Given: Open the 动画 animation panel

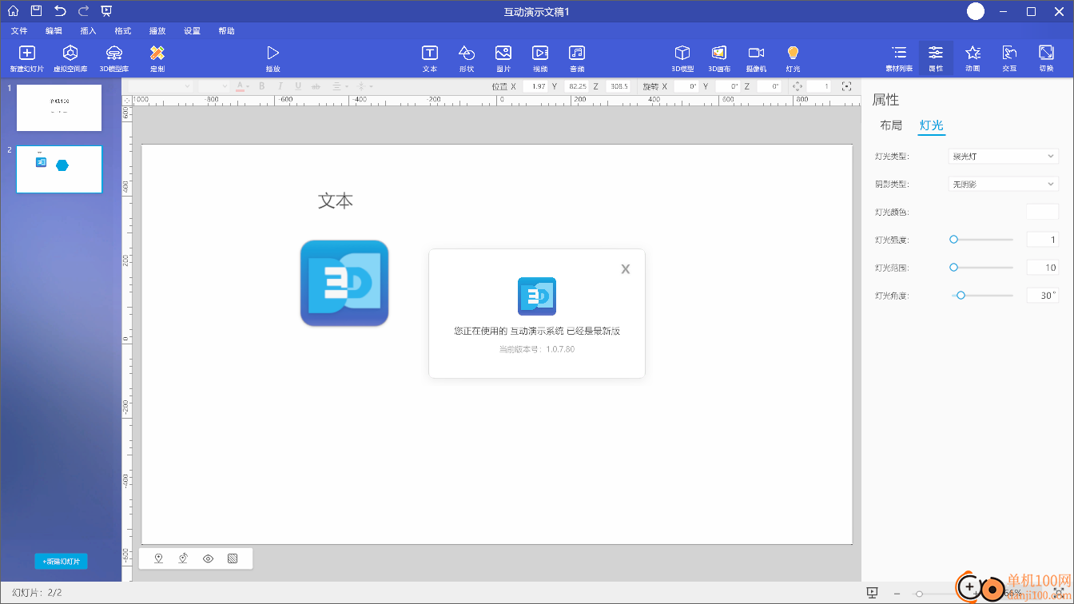Looking at the screenshot, I should (x=973, y=58).
